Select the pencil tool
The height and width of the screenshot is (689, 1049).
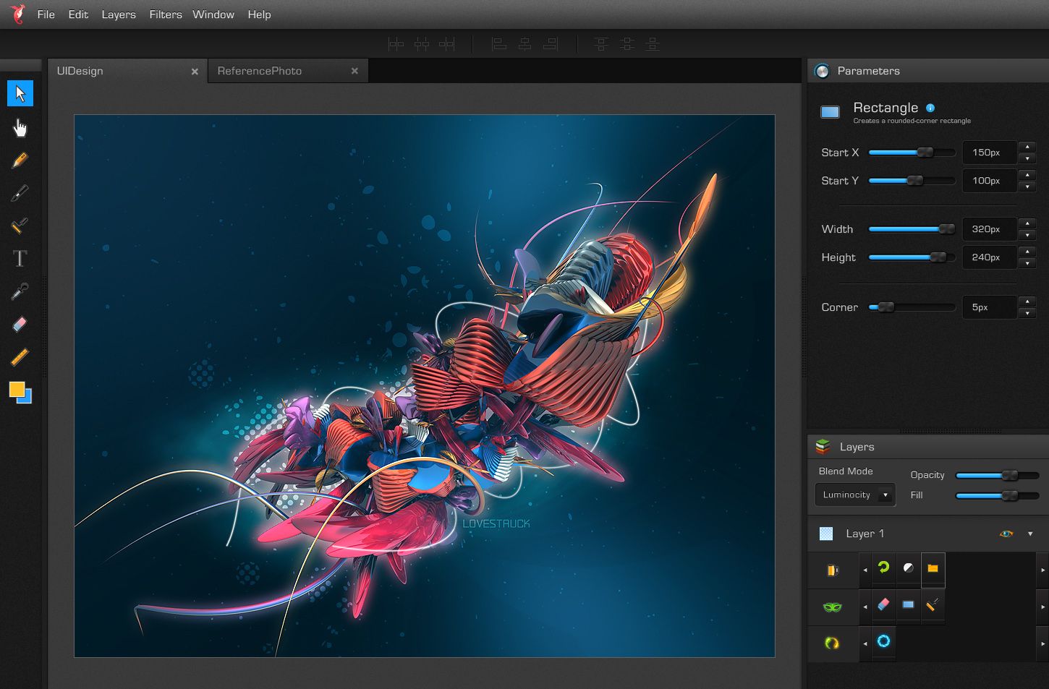(x=20, y=160)
